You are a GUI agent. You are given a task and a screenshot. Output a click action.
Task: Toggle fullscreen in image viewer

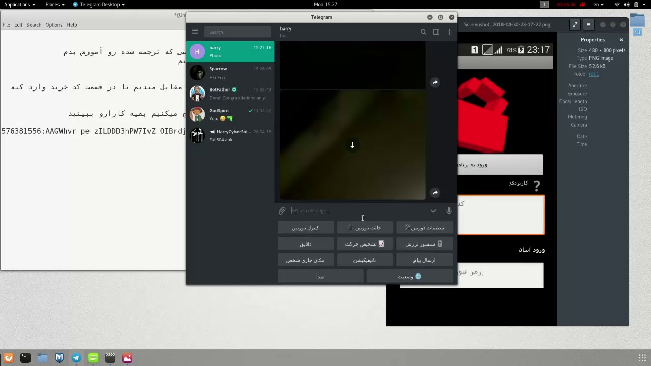(575, 24)
